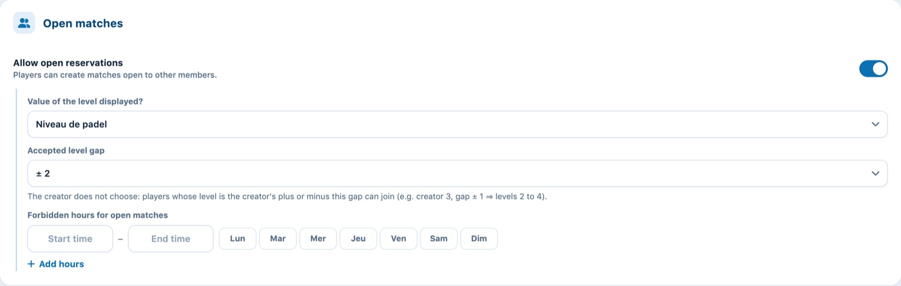The height and width of the screenshot is (286, 901).
Task: Toggle the Lun day button
Action: tap(238, 239)
